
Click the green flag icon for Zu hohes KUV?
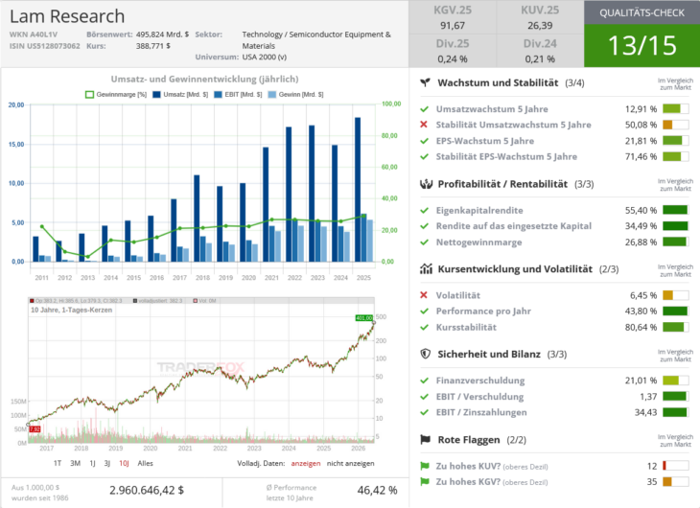click(425, 466)
